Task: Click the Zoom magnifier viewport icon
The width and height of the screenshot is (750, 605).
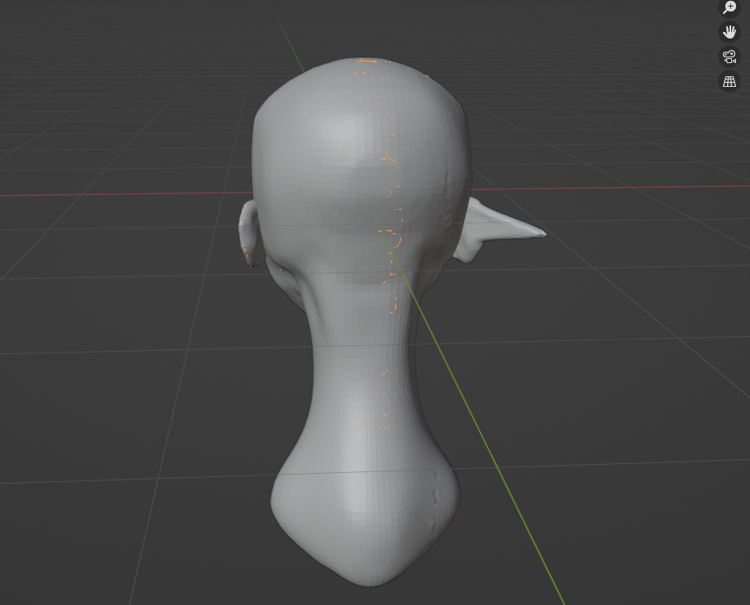Action: coord(729,7)
